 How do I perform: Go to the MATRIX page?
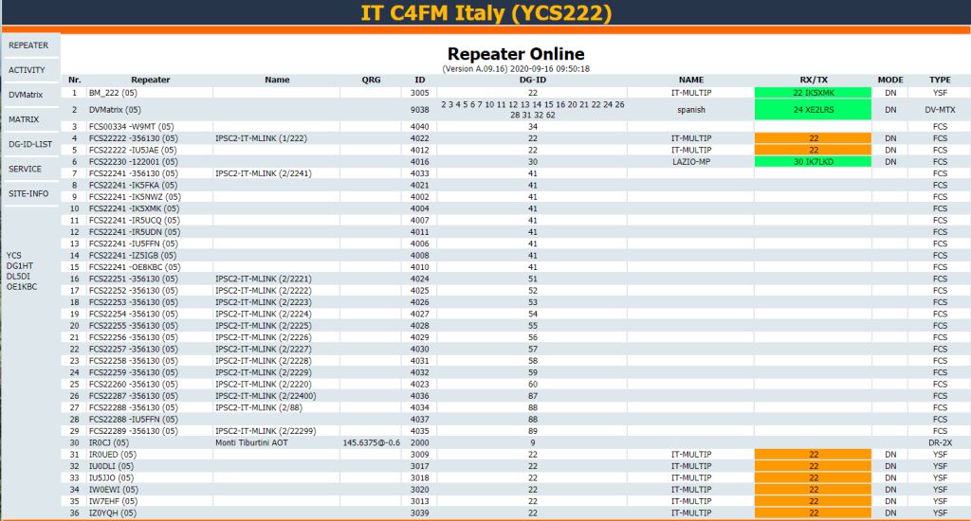[x=24, y=119]
